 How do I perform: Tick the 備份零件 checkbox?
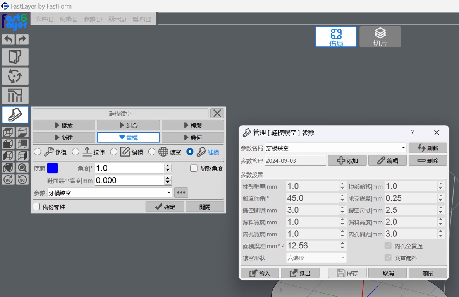pos(36,207)
